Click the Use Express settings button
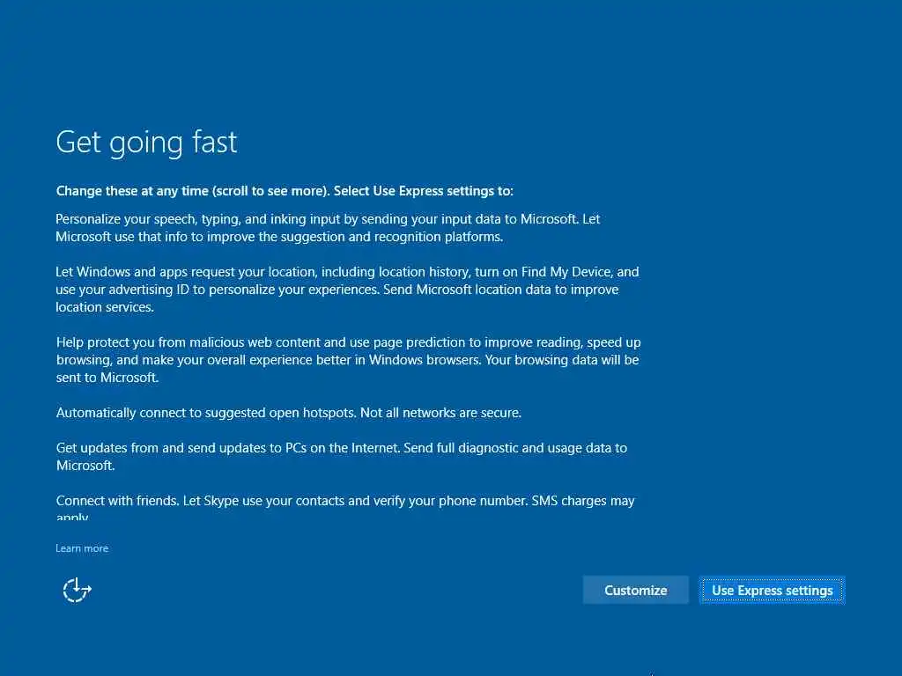The height and width of the screenshot is (676, 902). point(772,591)
